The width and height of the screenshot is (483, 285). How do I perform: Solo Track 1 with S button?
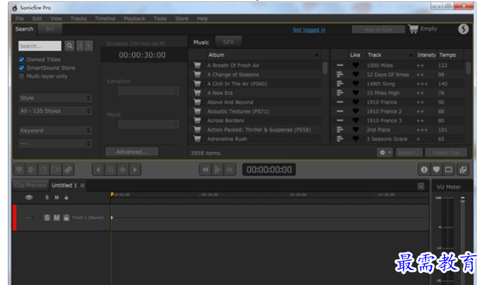click(x=47, y=218)
